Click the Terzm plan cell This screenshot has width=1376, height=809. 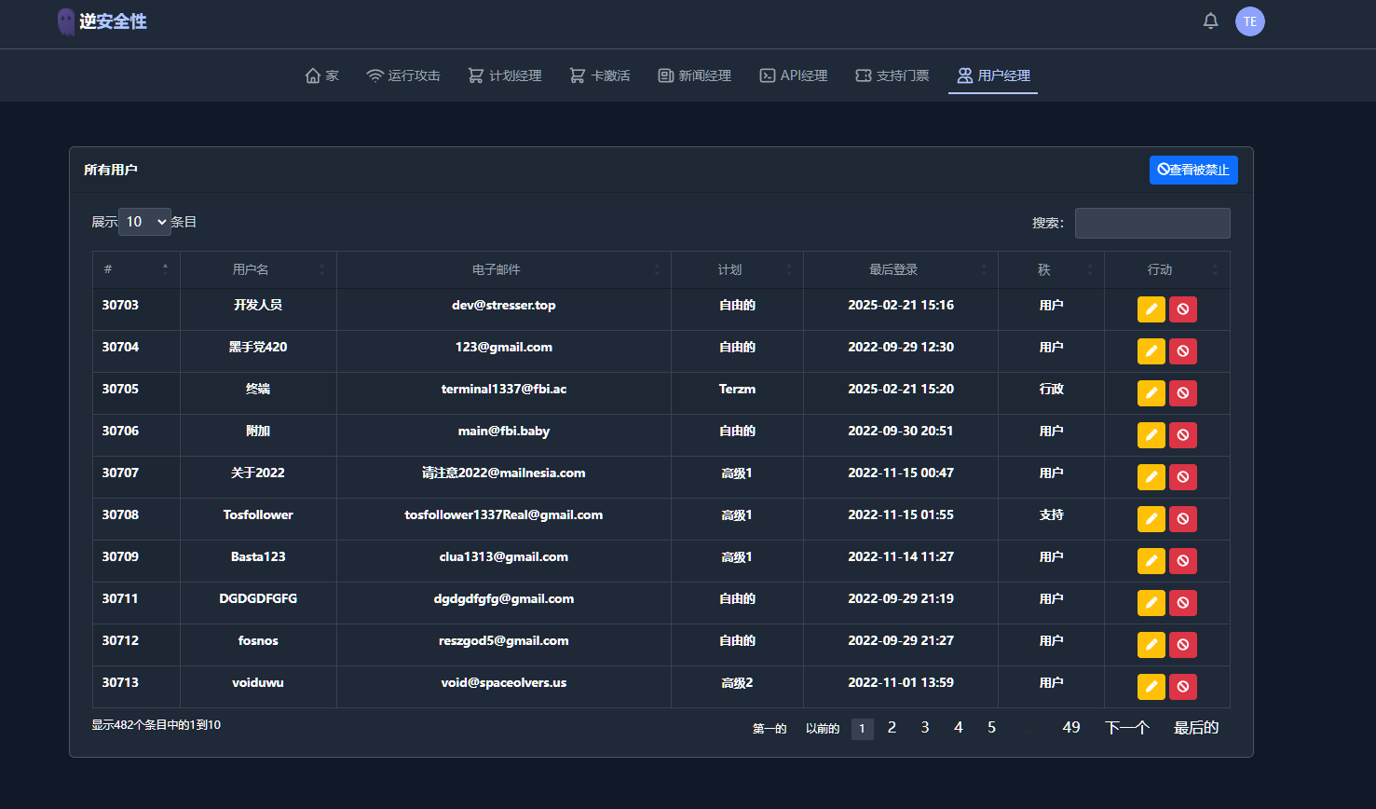(x=737, y=389)
